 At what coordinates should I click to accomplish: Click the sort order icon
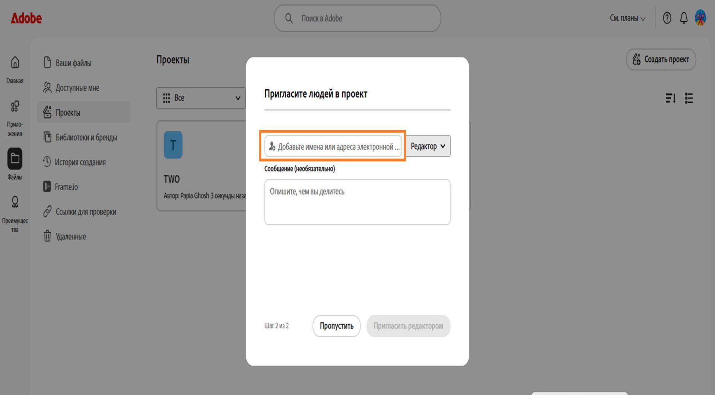click(x=671, y=98)
